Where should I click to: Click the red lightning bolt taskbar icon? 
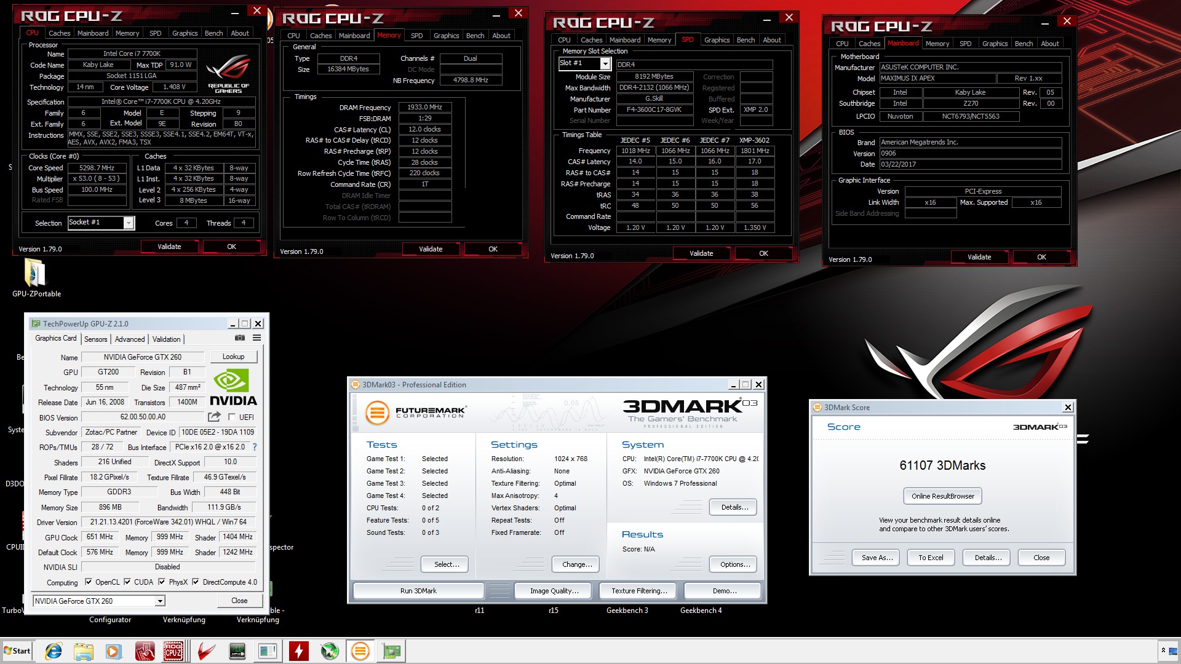point(298,651)
